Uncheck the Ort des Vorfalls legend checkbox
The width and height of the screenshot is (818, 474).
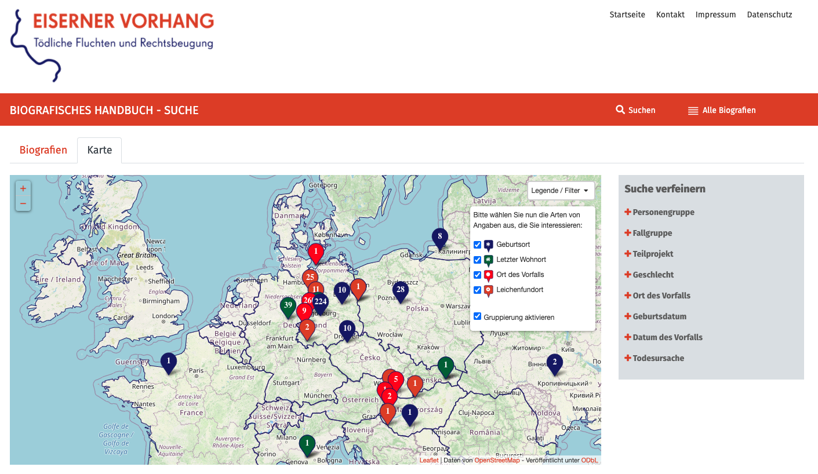[478, 275]
